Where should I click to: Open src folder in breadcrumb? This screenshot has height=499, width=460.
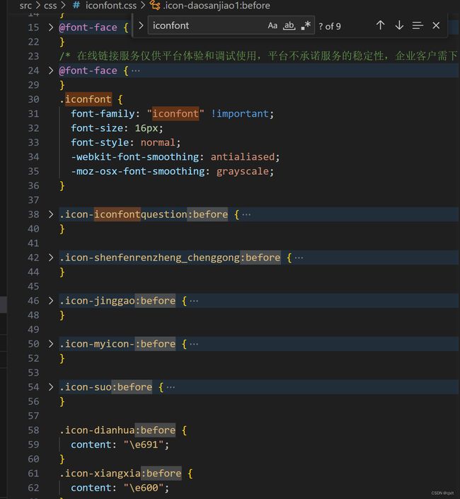tap(25, 6)
